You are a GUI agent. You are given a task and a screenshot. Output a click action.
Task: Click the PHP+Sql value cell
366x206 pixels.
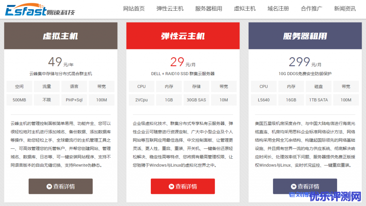(74, 100)
